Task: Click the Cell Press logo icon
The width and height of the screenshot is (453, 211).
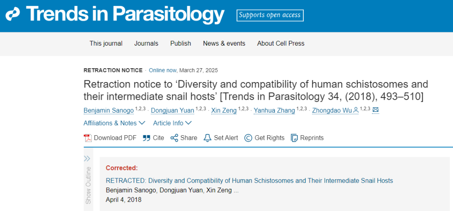Action: point(13,14)
